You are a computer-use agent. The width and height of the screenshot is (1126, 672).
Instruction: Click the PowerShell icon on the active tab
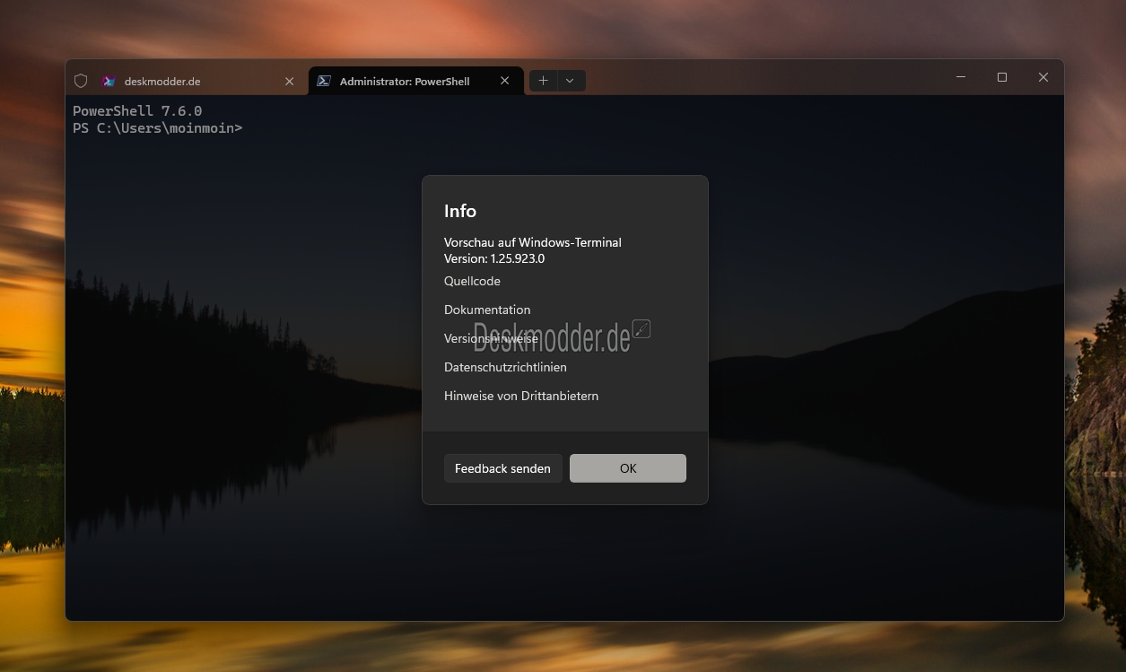(325, 81)
